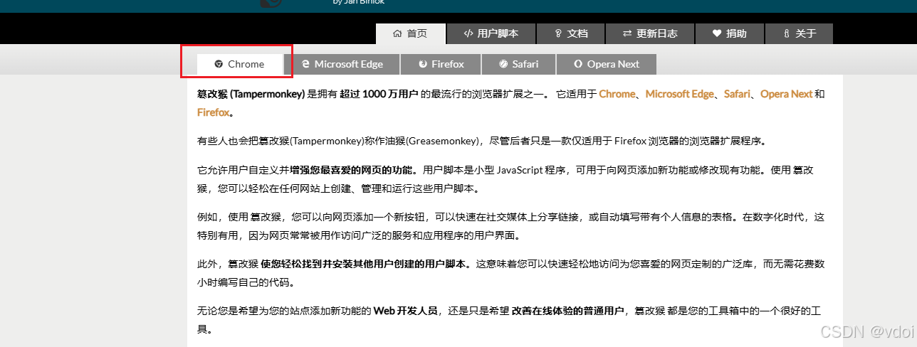Viewport: 917px width, 347px height.
Task: Click the arrows icon beside 更新日志
Action: 627,33
